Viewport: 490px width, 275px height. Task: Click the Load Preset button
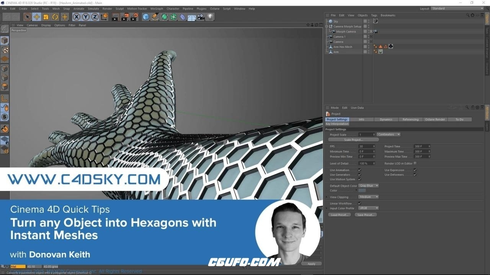(339, 215)
